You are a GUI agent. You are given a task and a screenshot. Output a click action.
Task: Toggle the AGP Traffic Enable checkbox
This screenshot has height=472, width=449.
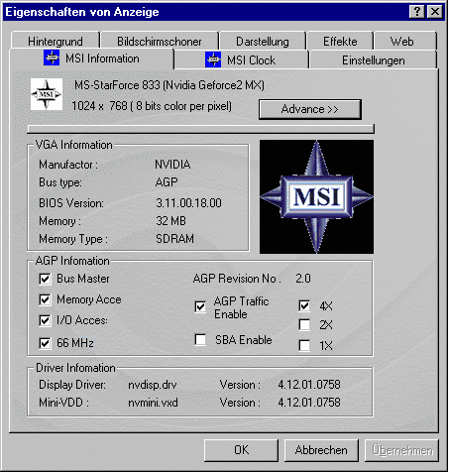[200, 307]
